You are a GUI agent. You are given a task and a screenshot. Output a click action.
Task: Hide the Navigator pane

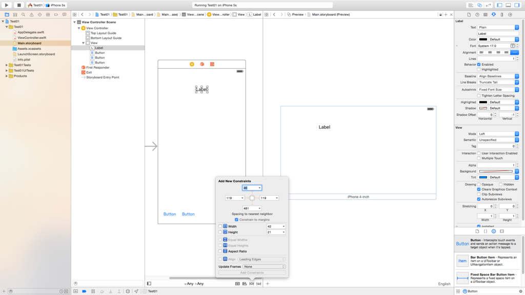point(499,5)
